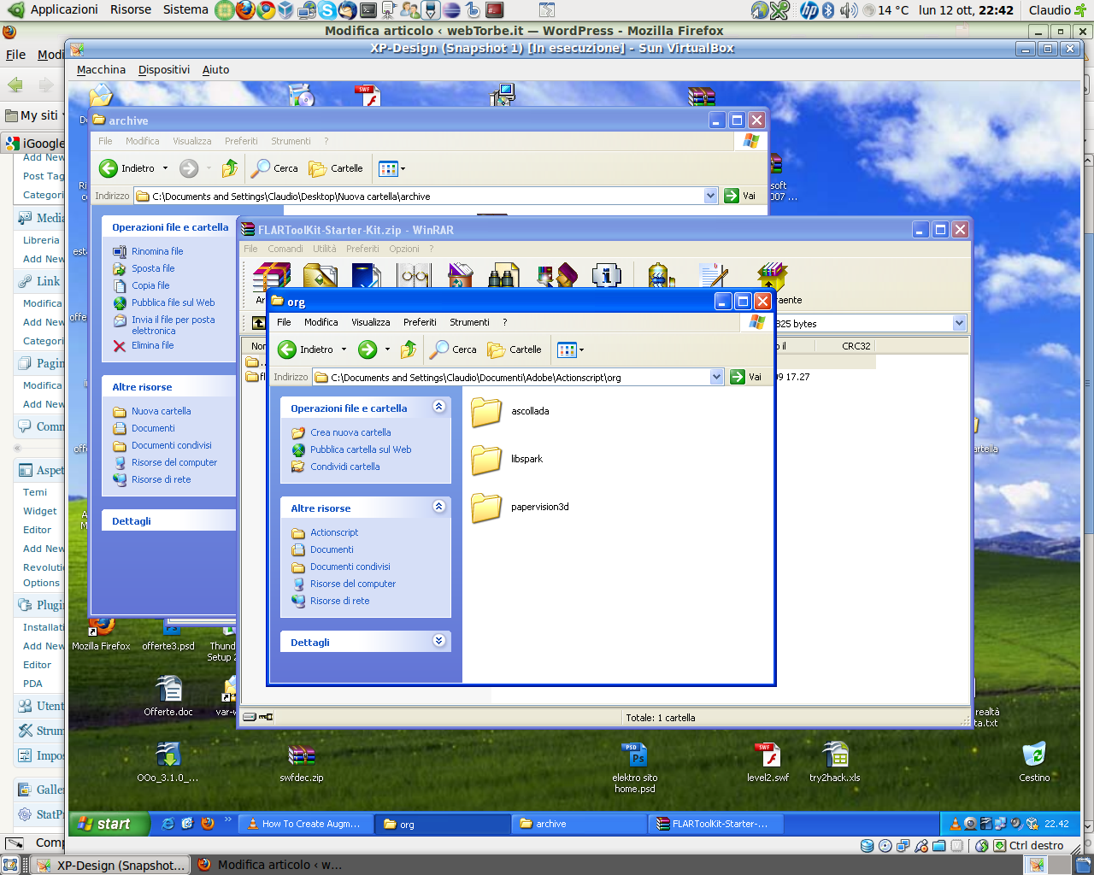Go up one folder level in org window
1094x875 pixels.
pos(409,349)
